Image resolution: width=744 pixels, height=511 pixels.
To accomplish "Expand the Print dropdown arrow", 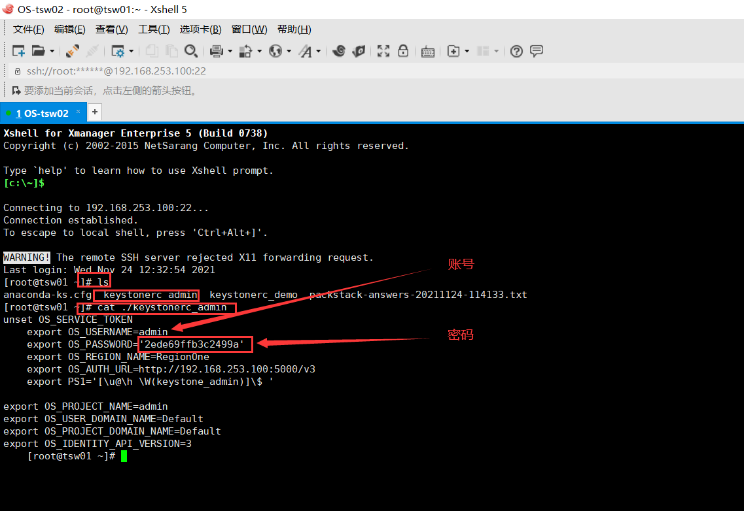I will [x=230, y=51].
